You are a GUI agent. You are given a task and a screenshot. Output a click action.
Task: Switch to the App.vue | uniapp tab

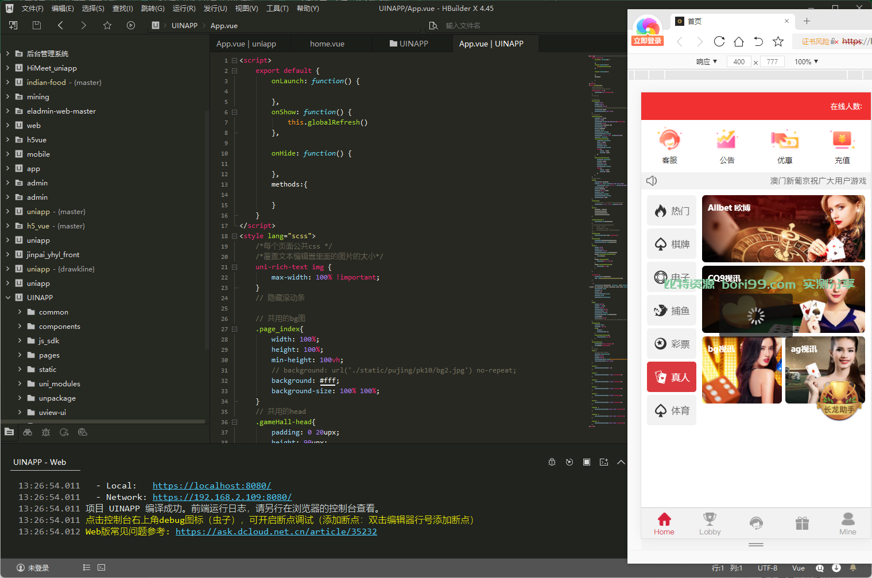[246, 44]
